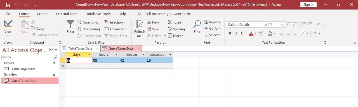
Task: Align text left
Action: (282, 33)
